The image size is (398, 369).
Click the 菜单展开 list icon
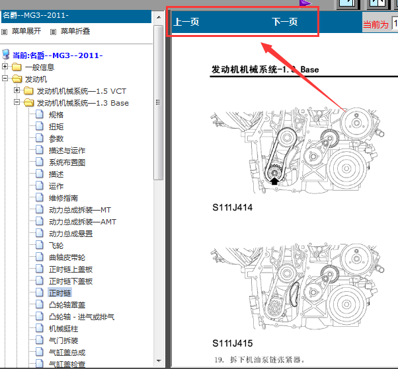5,32
